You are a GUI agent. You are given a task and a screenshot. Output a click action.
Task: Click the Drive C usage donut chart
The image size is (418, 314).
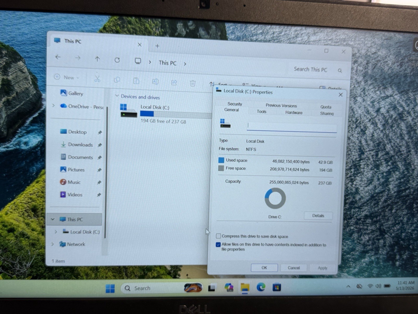[275, 198]
